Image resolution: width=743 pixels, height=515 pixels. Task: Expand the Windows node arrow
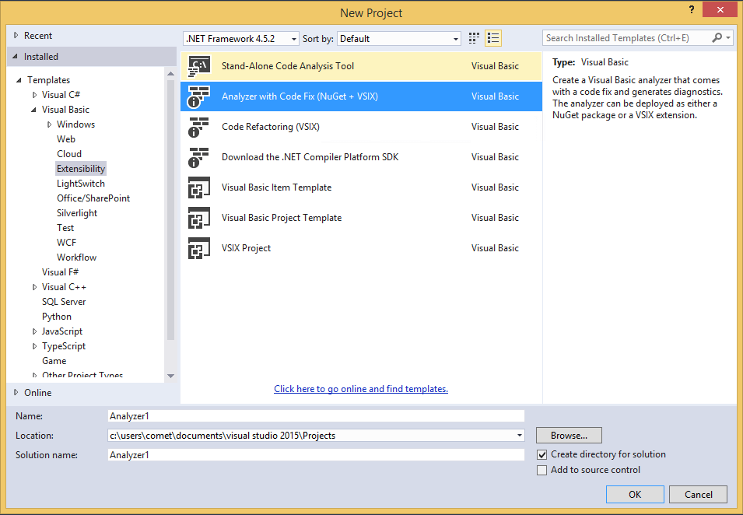tap(49, 124)
